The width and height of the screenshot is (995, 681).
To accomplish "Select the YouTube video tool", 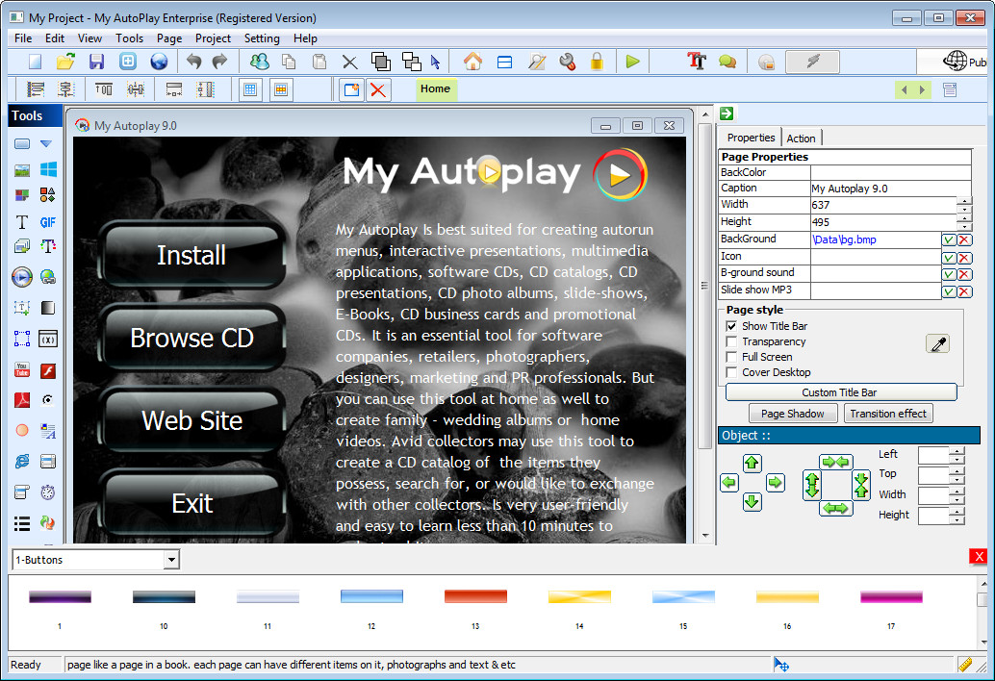I will pos(21,369).
